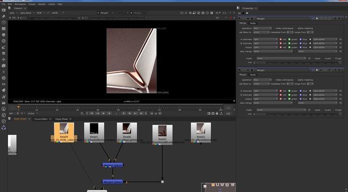The width and height of the screenshot is (348, 192).
Task: Select the Read5 node thumbnail
Action: click(162, 131)
